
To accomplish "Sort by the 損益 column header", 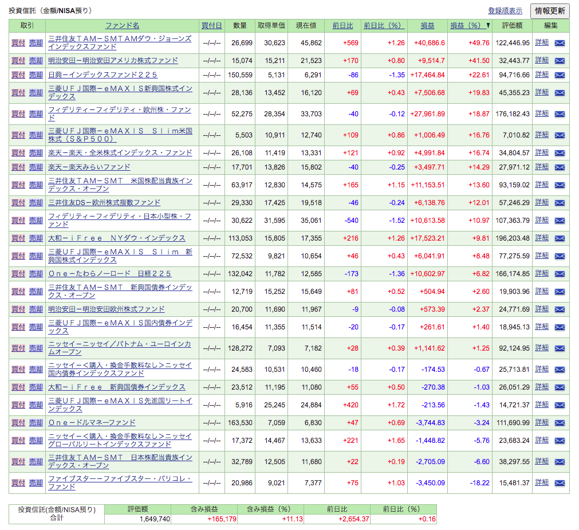I will 427,25.
